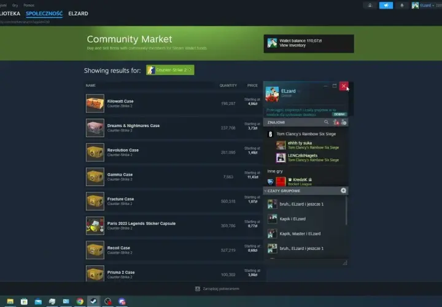This screenshot has height=307, width=442.
Task: Create a new group chat with plus icon
Action: click(343, 190)
